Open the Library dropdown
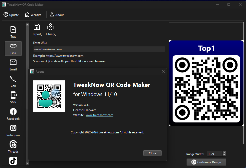246x168 pixels. [51, 30]
